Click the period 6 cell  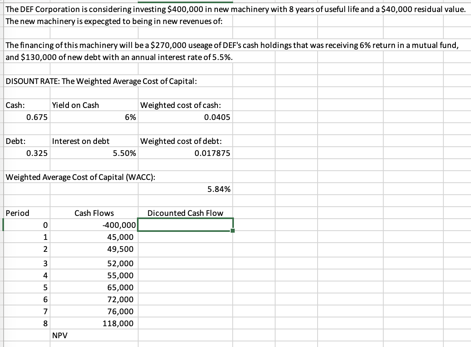27,299
